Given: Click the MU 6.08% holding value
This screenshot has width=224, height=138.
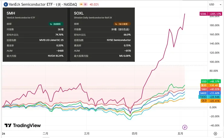Looking at the screenshot, I should 125,56.
